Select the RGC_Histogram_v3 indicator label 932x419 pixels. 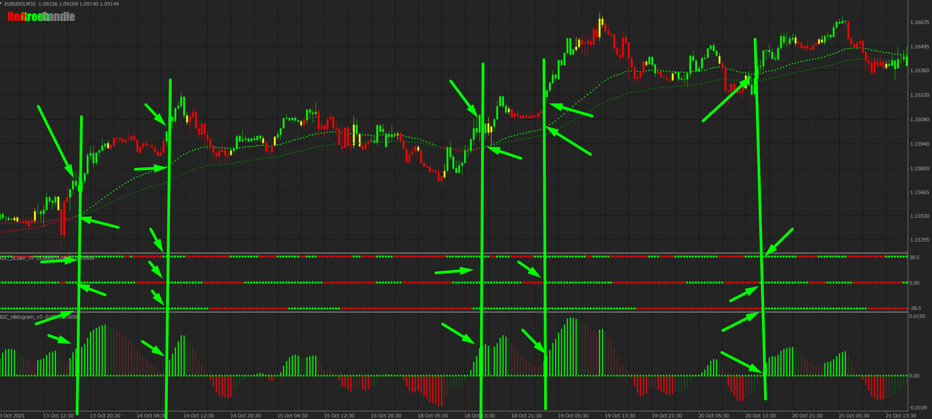21,317
